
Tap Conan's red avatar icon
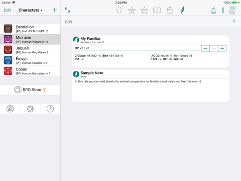click(x=8, y=71)
